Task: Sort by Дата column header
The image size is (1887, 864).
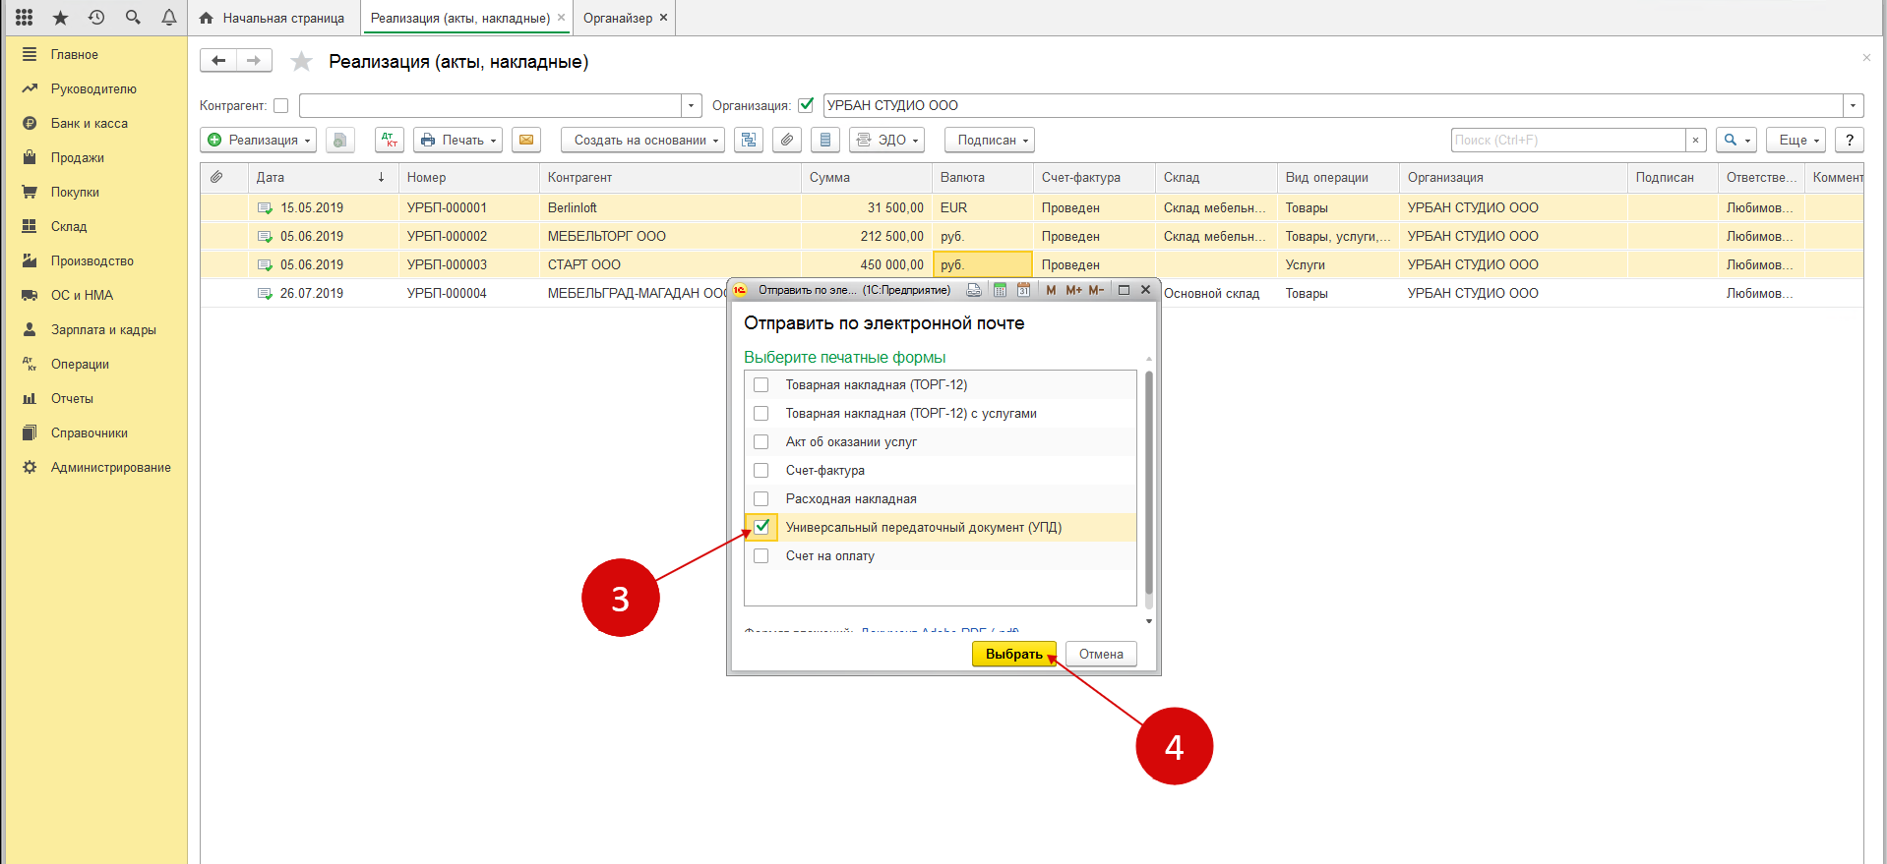Action: coord(323,177)
